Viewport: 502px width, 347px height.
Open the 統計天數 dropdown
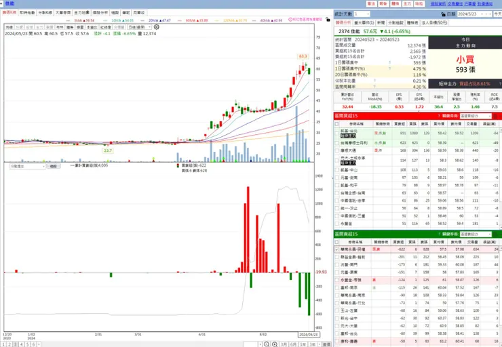[x=362, y=14]
